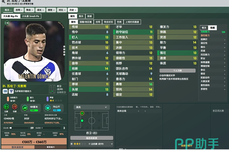Open the 伤病 injuries tab
Image resolution: width=229 pixels, height=150 pixels.
pyautogui.click(x=119, y=22)
